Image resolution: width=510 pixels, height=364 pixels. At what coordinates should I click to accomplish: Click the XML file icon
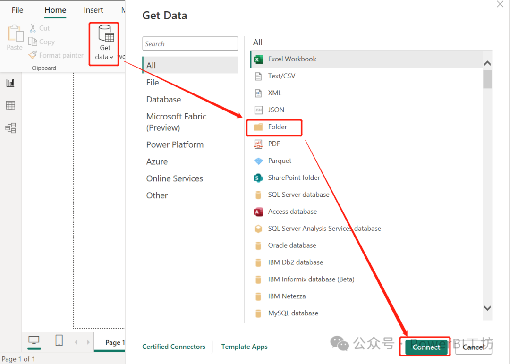click(258, 93)
